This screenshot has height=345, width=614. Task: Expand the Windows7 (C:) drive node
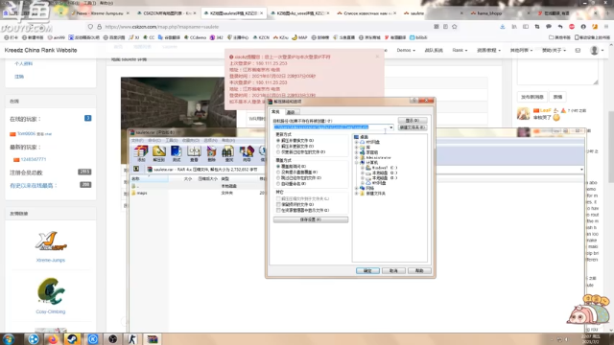point(363,168)
